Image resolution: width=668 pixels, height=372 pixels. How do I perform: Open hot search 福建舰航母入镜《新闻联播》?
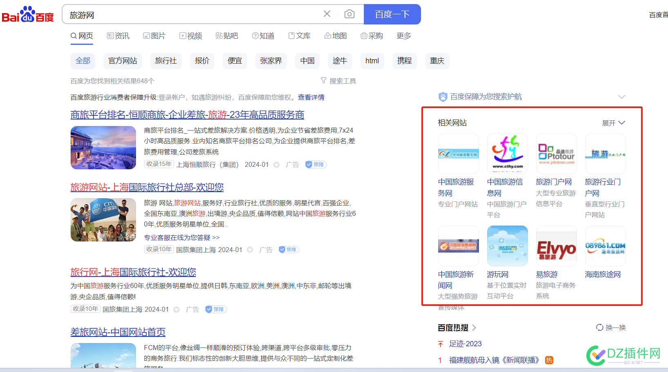tap(494, 360)
